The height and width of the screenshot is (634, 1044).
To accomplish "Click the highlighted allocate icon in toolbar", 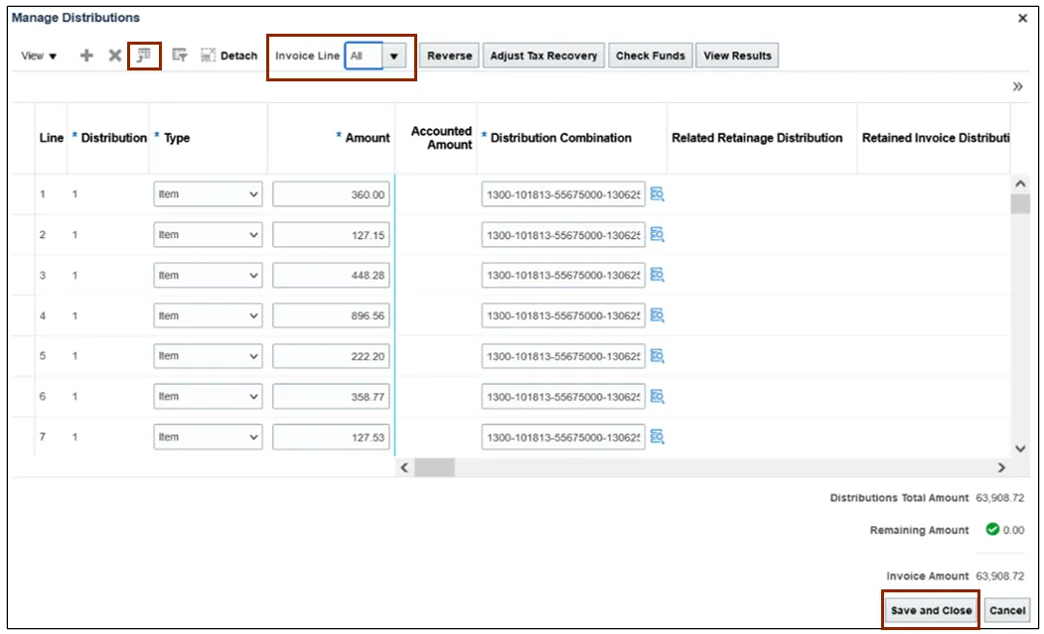I will pyautogui.click(x=144, y=56).
